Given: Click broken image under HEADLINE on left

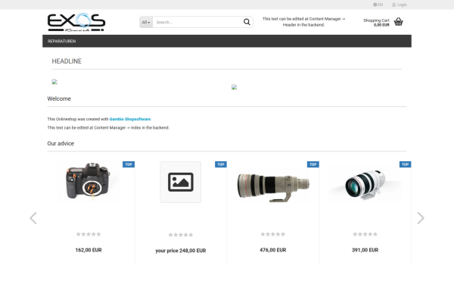Looking at the screenshot, I should click(x=54, y=82).
